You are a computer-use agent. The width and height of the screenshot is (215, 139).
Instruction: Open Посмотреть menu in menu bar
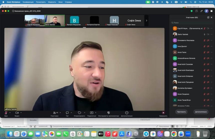pyautogui.click(x=41, y=2)
